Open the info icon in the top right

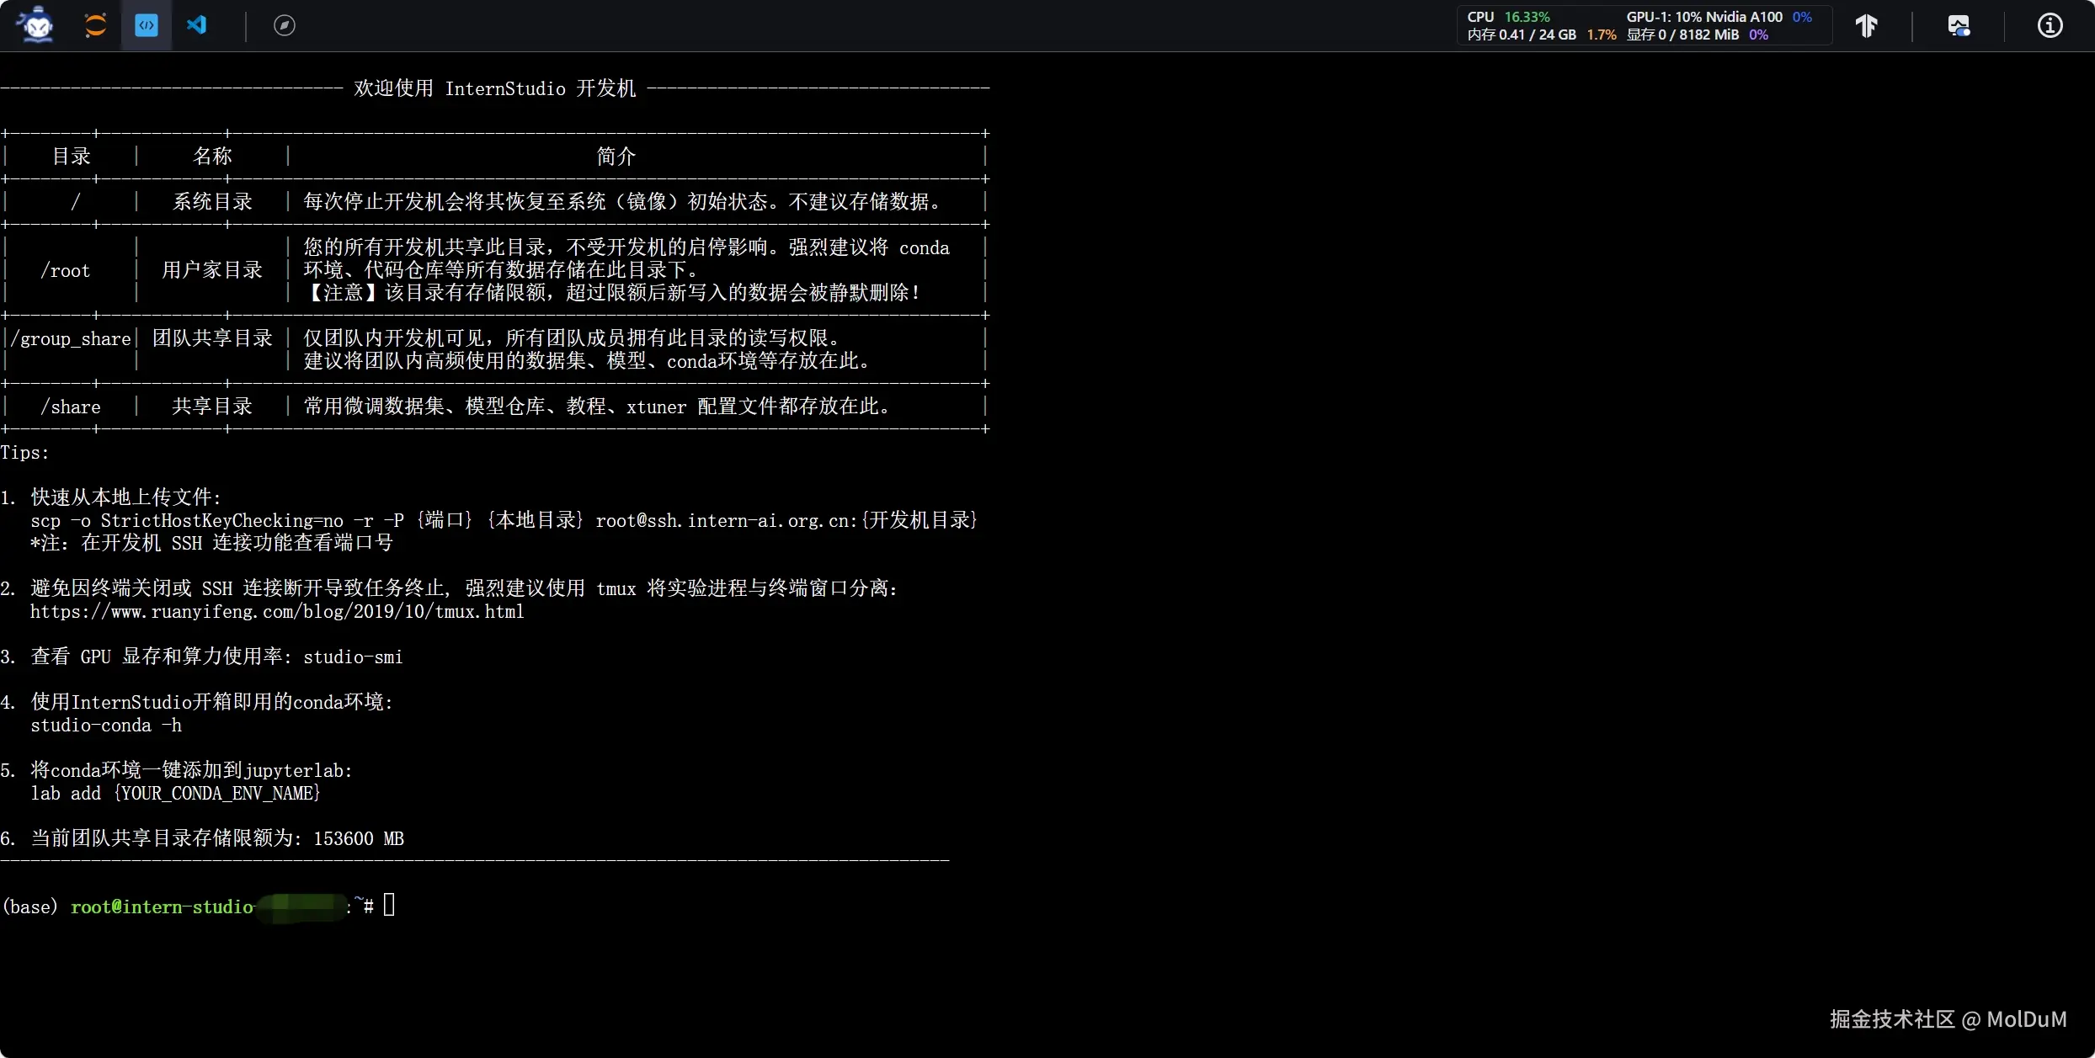[x=2050, y=26]
